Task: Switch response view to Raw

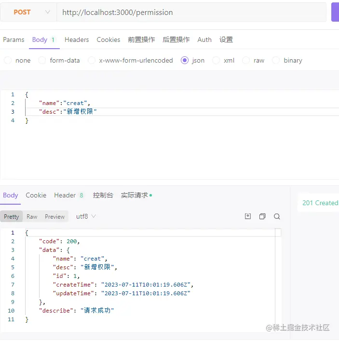Action: pyautogui.click(x=32, y=217)
